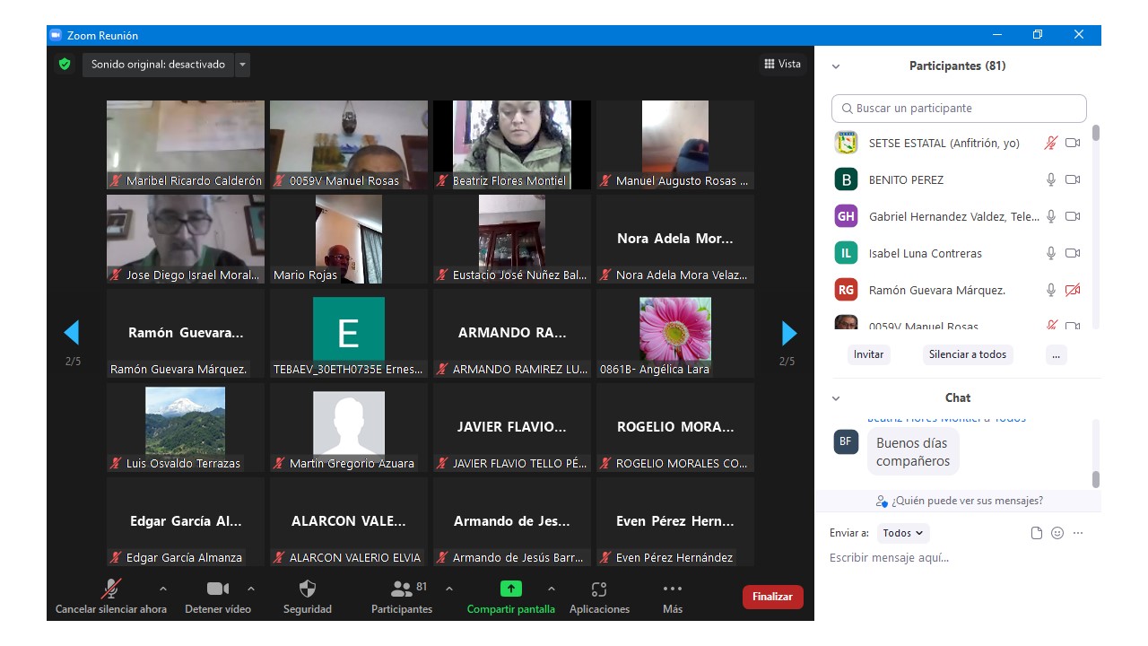Click the Buscar un participante search field
The image size is (1148, 646).
[x=959, y=109]
